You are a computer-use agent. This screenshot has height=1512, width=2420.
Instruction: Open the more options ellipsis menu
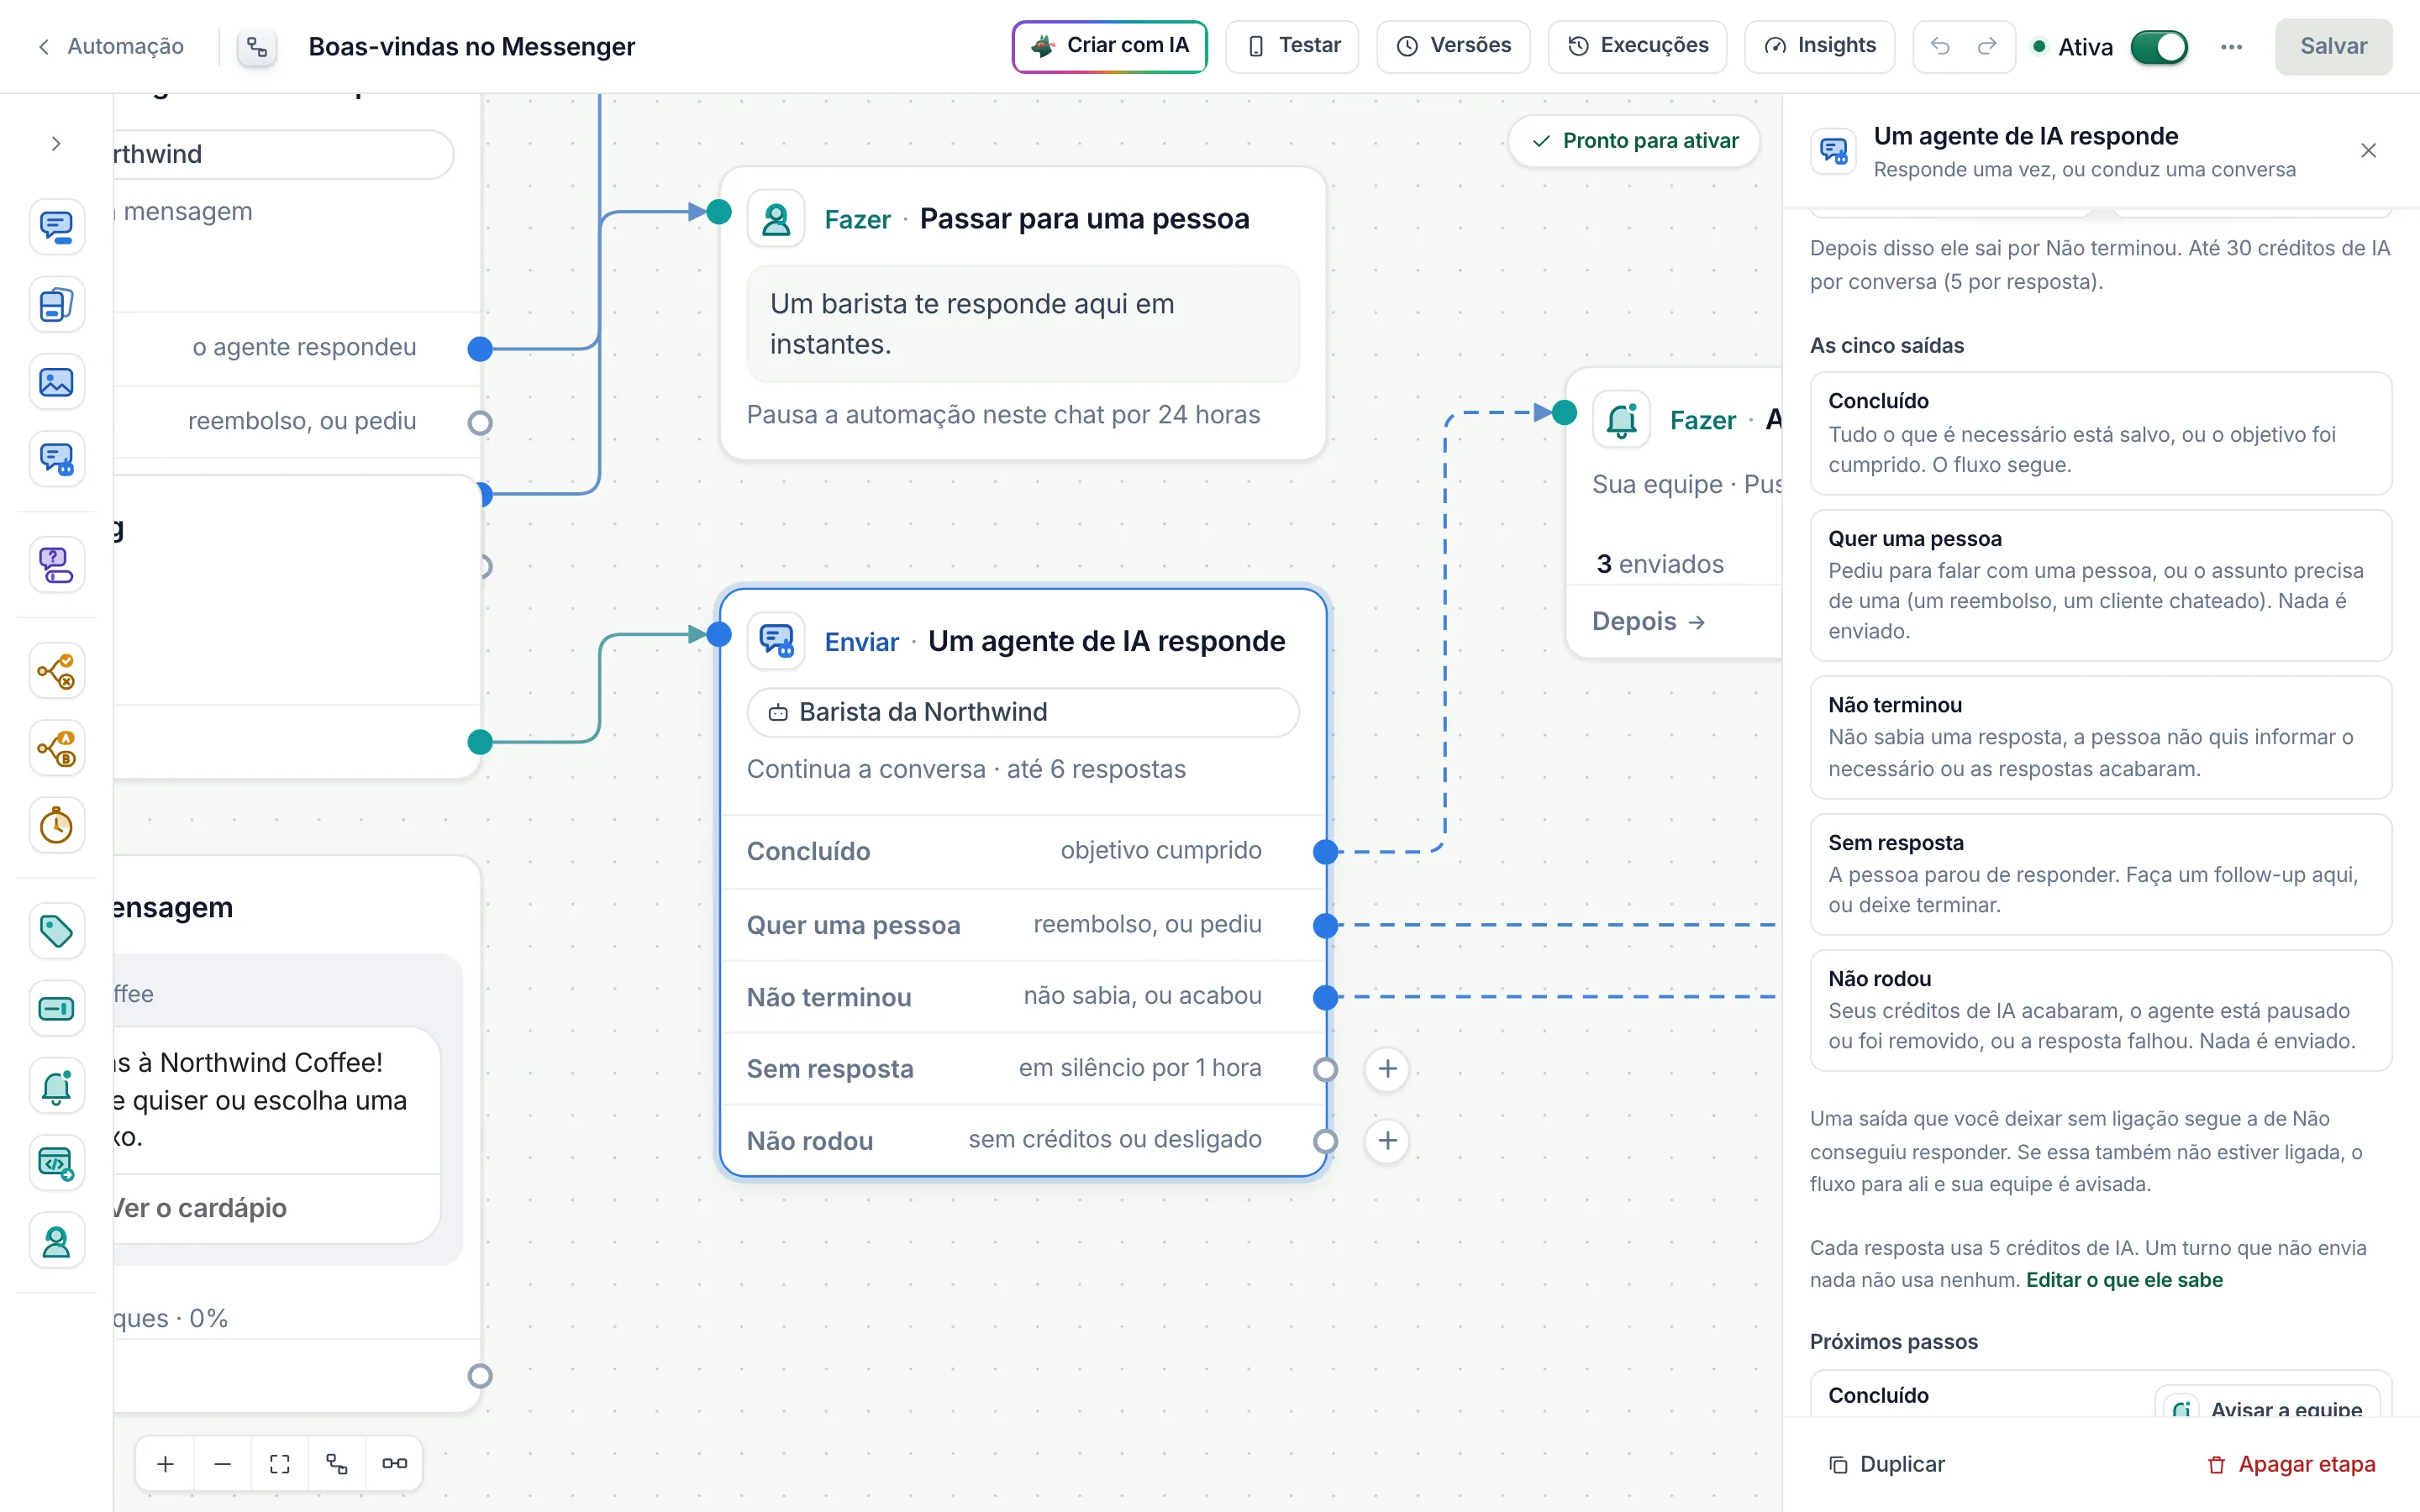click(2231, 47)
